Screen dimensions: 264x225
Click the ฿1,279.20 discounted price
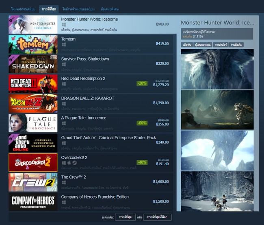click(161, 85)
